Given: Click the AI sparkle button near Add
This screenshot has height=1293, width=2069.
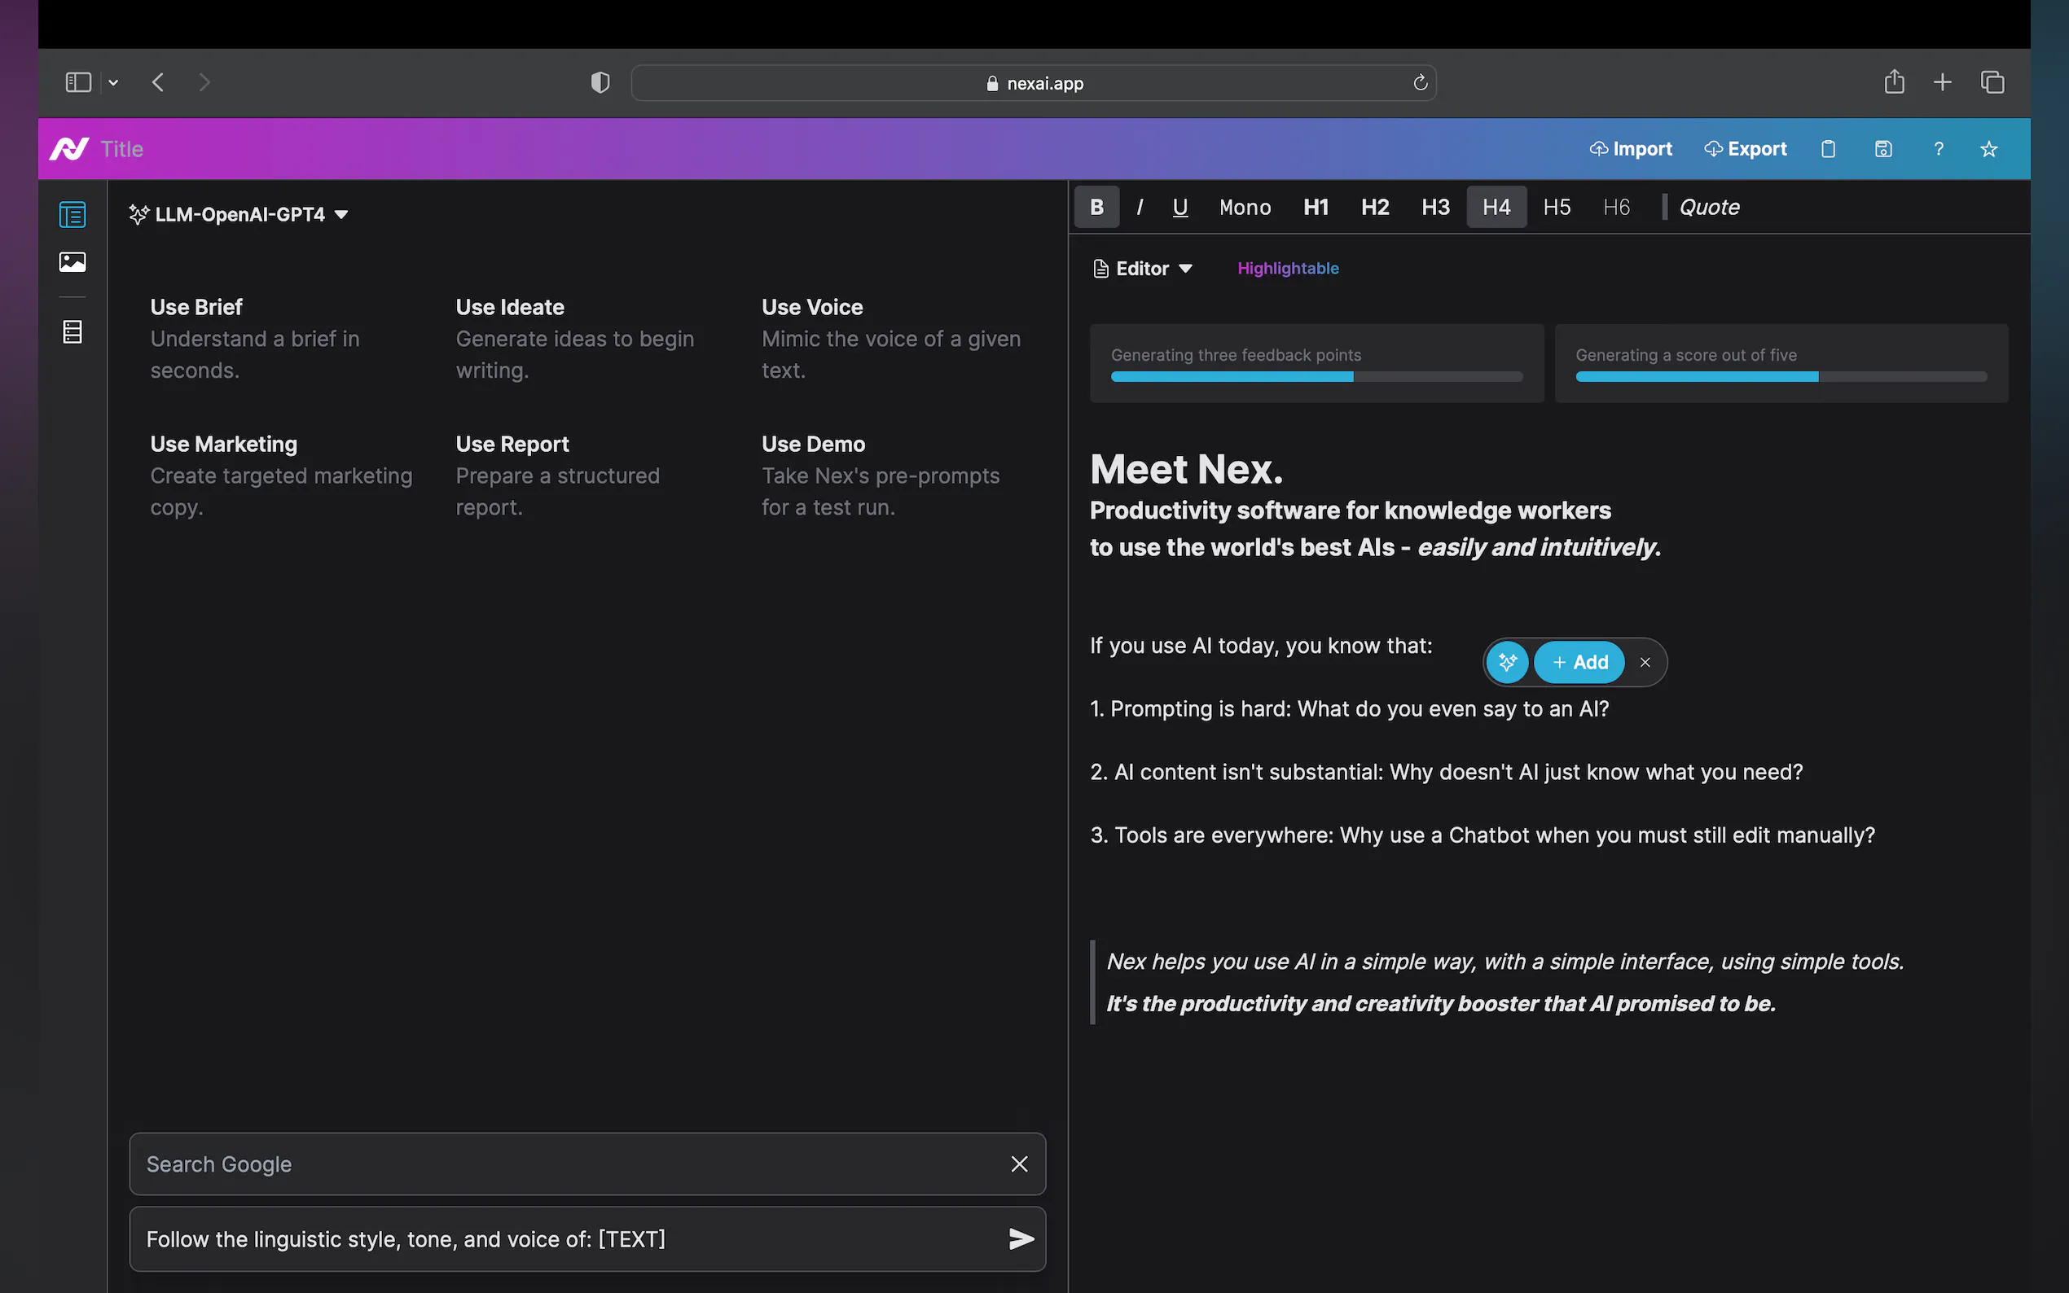Looking at the screenshot, I should point(1507,662).
